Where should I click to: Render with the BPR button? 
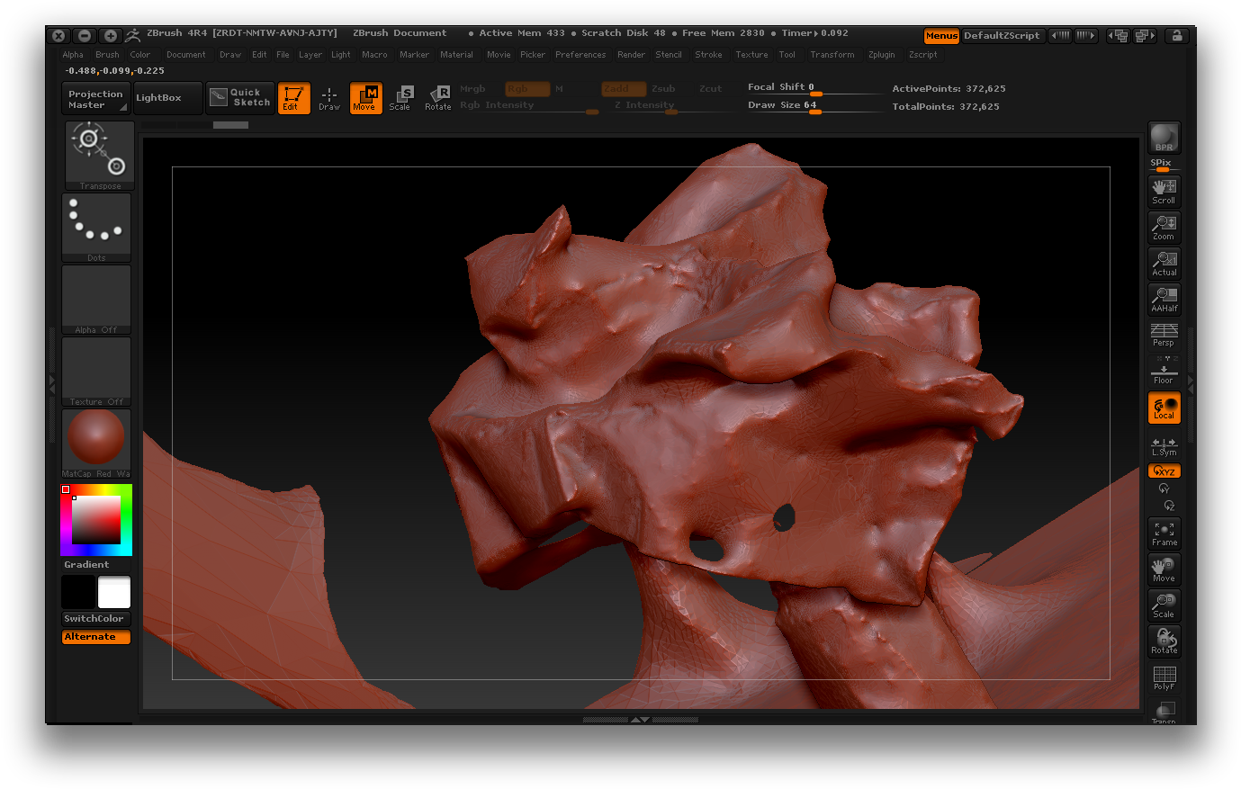(1165, 138)
